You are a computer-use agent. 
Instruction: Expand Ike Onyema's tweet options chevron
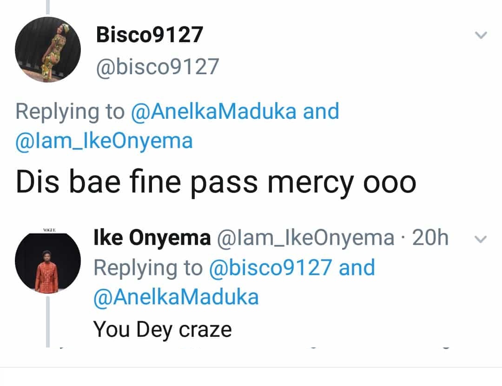482,239
